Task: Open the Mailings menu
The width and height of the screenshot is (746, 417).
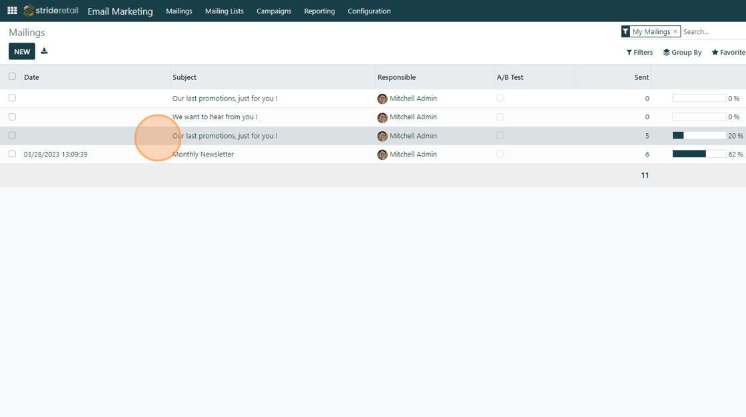Action: pyautogui.click(x=179, y=11)
